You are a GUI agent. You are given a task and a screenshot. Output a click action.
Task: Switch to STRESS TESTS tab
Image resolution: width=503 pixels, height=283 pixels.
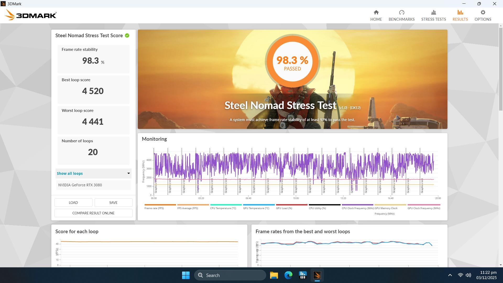pyautogui.click(x=433, y=15)
